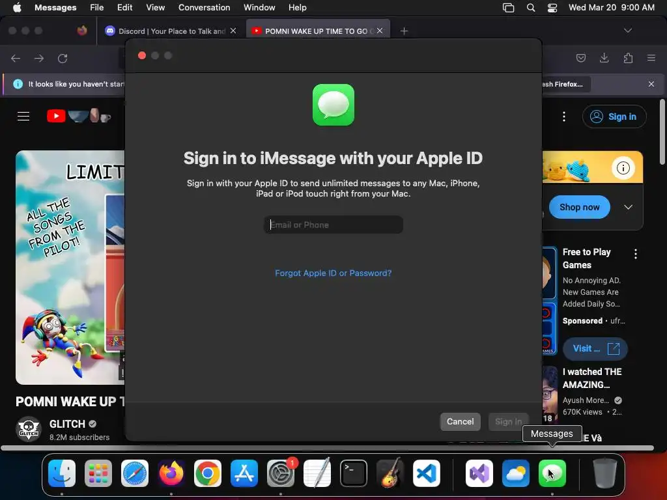Image resolution: width=667 pixels, height=500 pixels.
Task: Click the Stage Manager menu bar icon
Action: click(508, 8)
